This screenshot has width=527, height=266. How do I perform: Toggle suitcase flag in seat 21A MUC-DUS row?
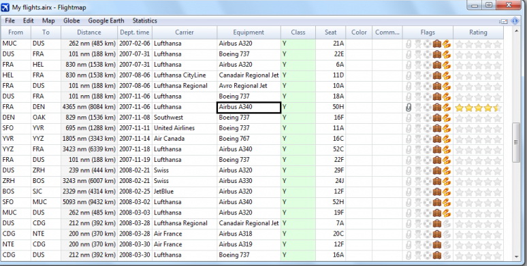coord(436,44)
